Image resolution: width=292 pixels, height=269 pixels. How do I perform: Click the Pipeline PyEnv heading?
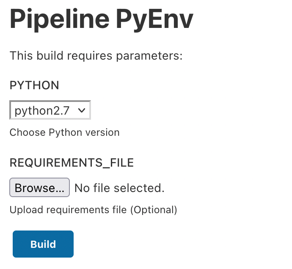(101, 19)
